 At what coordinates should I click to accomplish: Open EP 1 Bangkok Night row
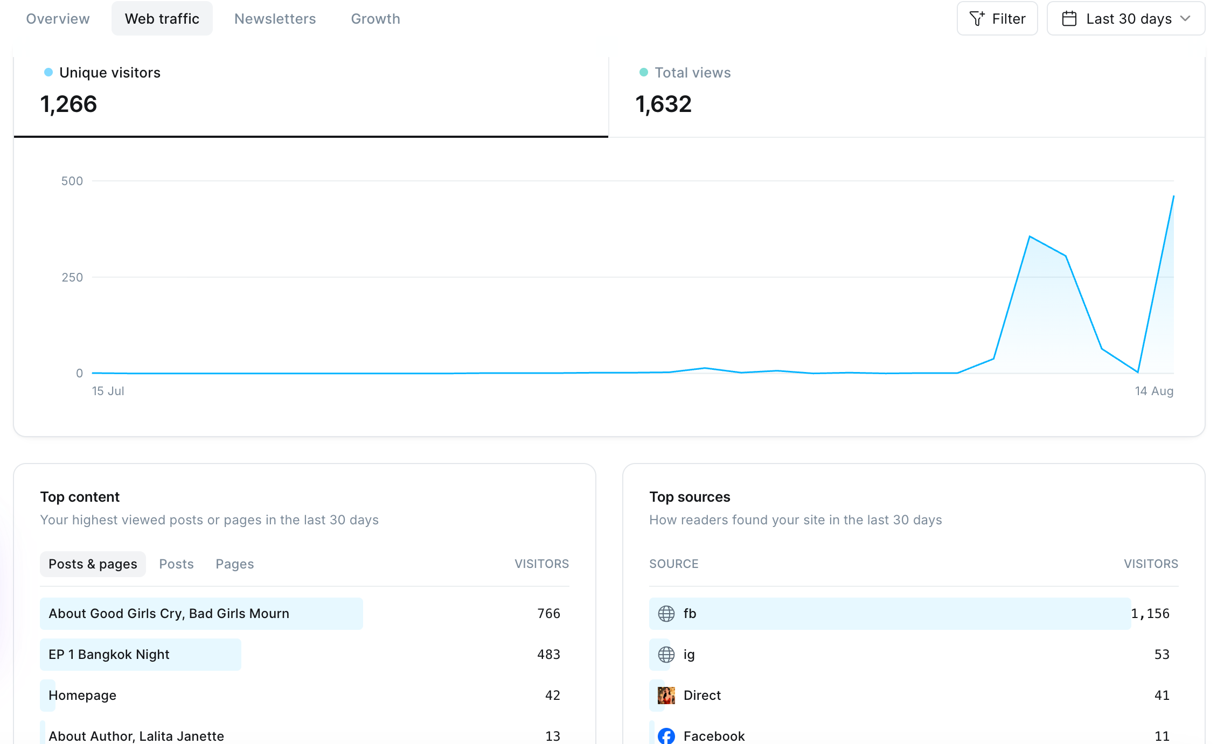pos(304,655)
